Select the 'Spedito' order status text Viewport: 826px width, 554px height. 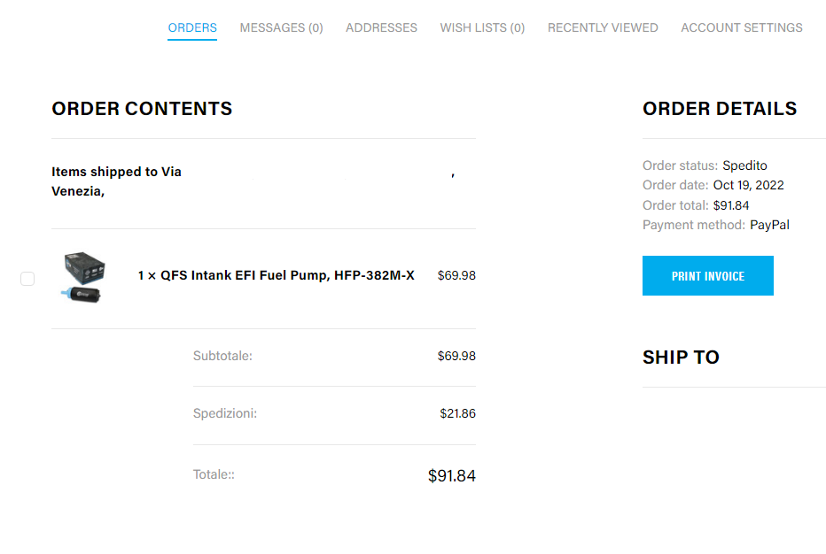[x=744, y=165]
